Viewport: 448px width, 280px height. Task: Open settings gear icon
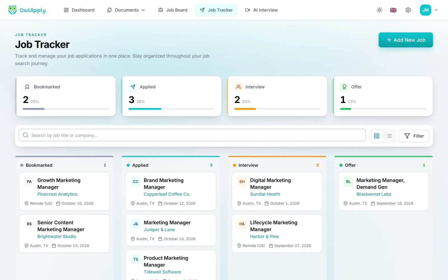coord(408,10)
